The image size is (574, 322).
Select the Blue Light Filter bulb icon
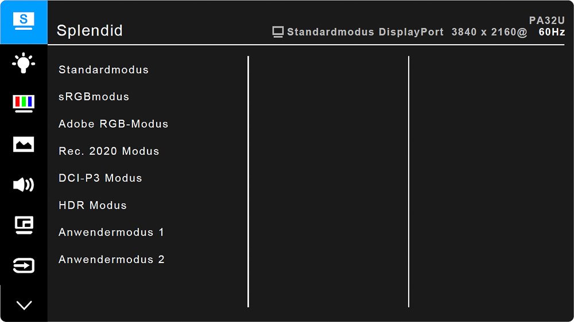[x=24, y=63]
